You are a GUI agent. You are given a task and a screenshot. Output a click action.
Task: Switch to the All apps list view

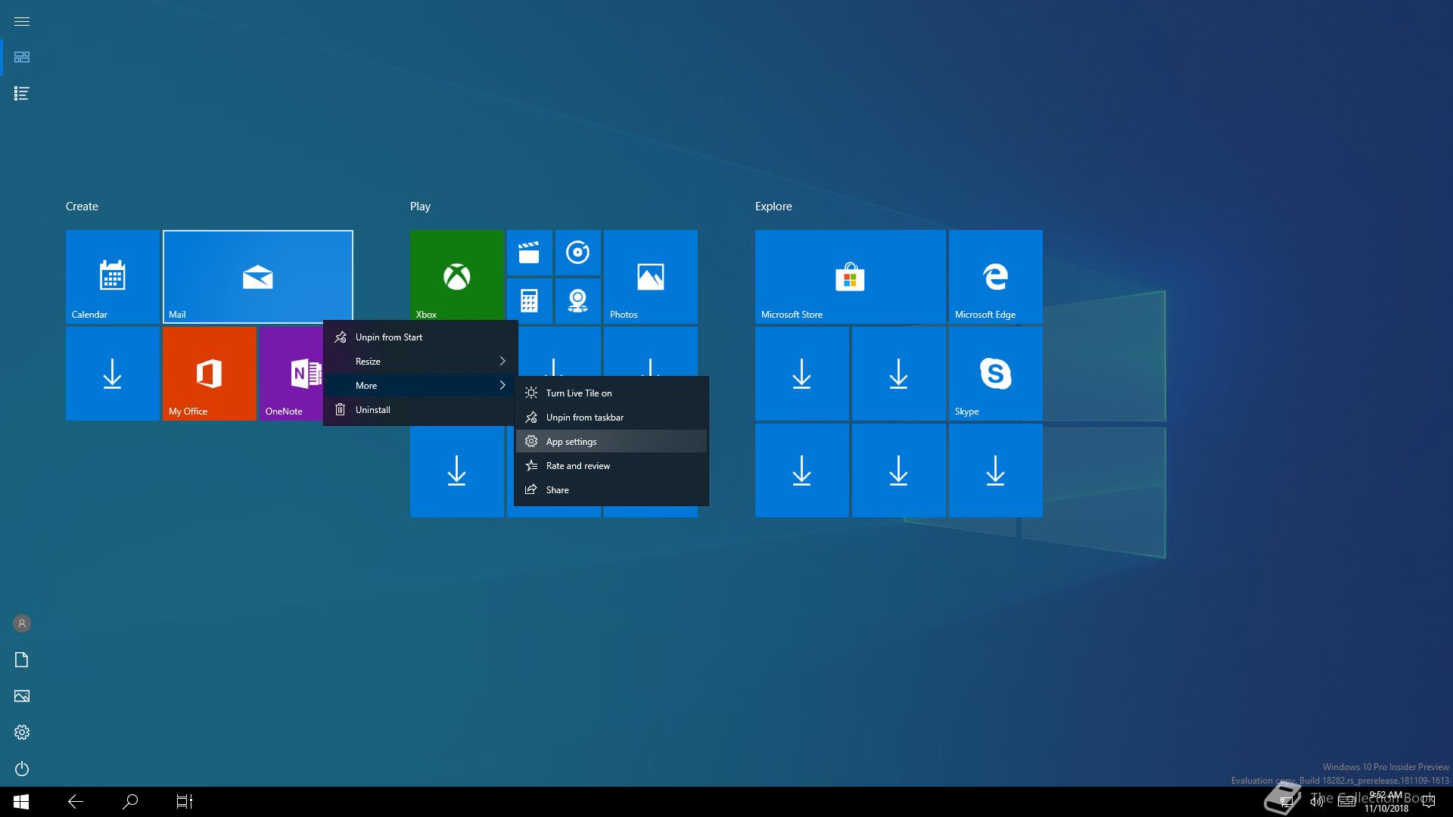click(22, 94)
